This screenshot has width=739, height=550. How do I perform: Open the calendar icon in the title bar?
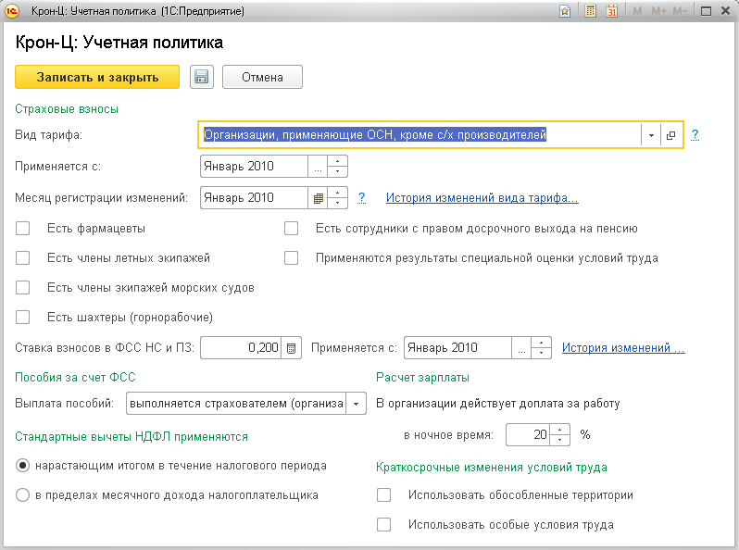point(611,12)
